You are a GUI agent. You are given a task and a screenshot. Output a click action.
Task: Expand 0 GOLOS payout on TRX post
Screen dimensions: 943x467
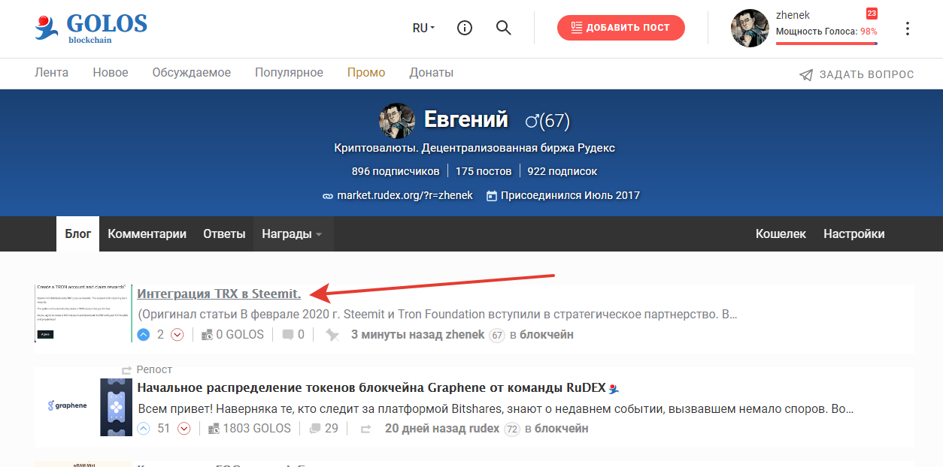coord(232,335)
